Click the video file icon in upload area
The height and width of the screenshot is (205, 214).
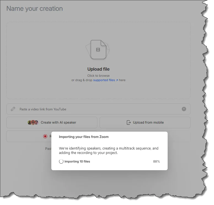pos(98,50)
